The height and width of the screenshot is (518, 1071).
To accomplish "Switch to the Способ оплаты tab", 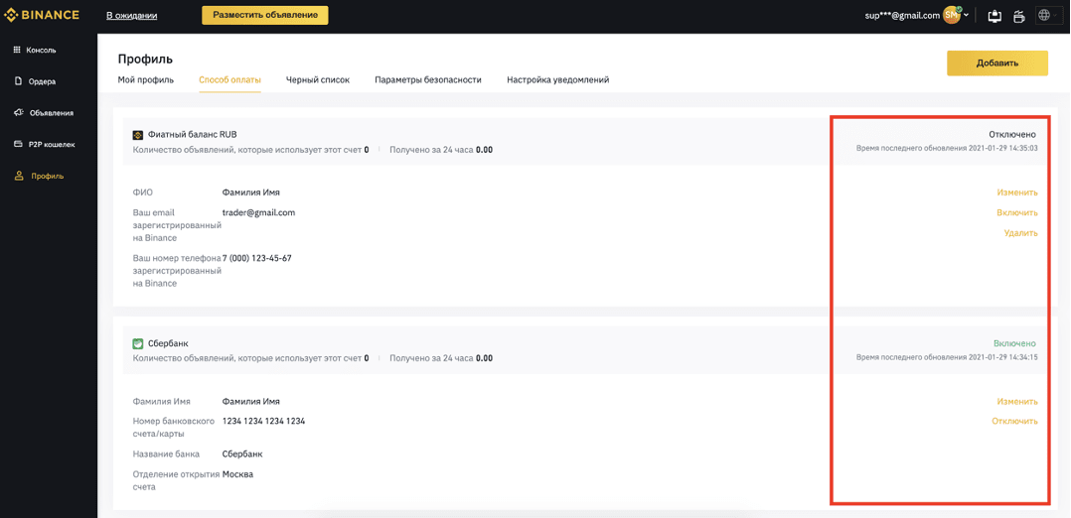I will click(x=229, y=79).
